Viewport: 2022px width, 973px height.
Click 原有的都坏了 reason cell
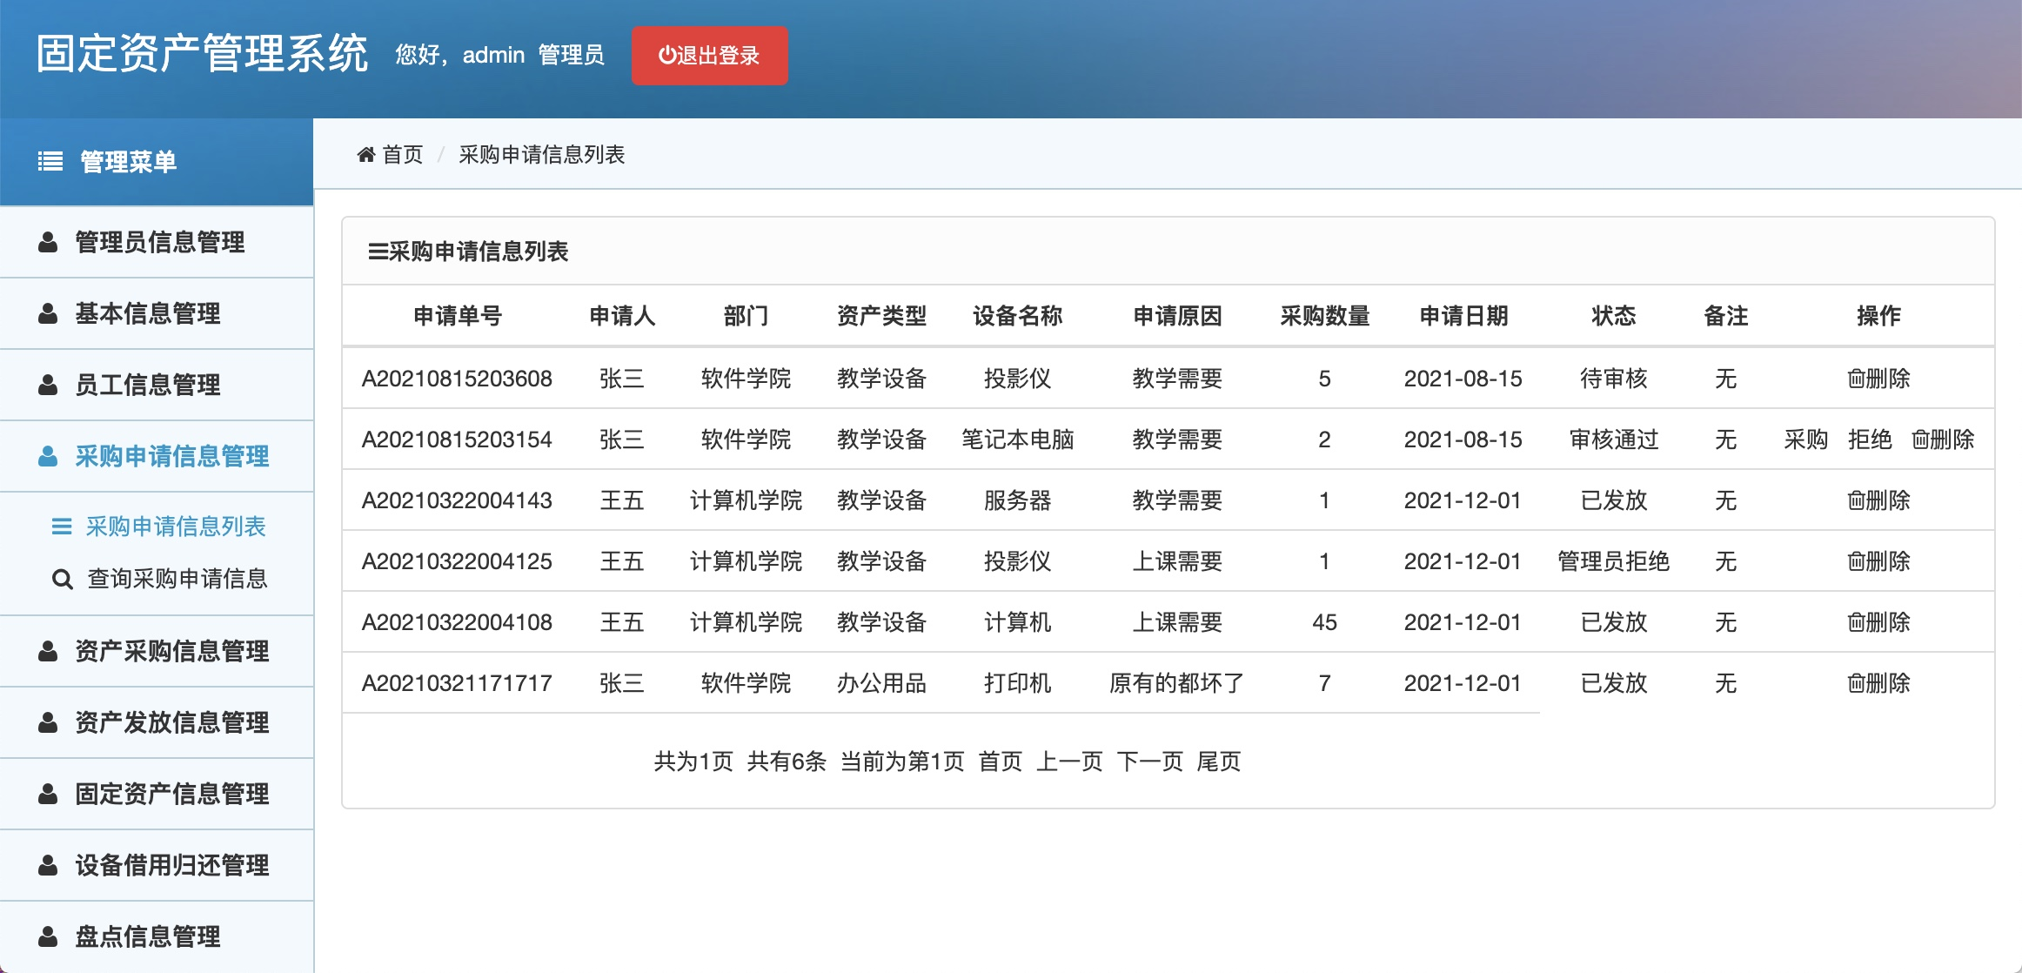(x=1177, y=683)
